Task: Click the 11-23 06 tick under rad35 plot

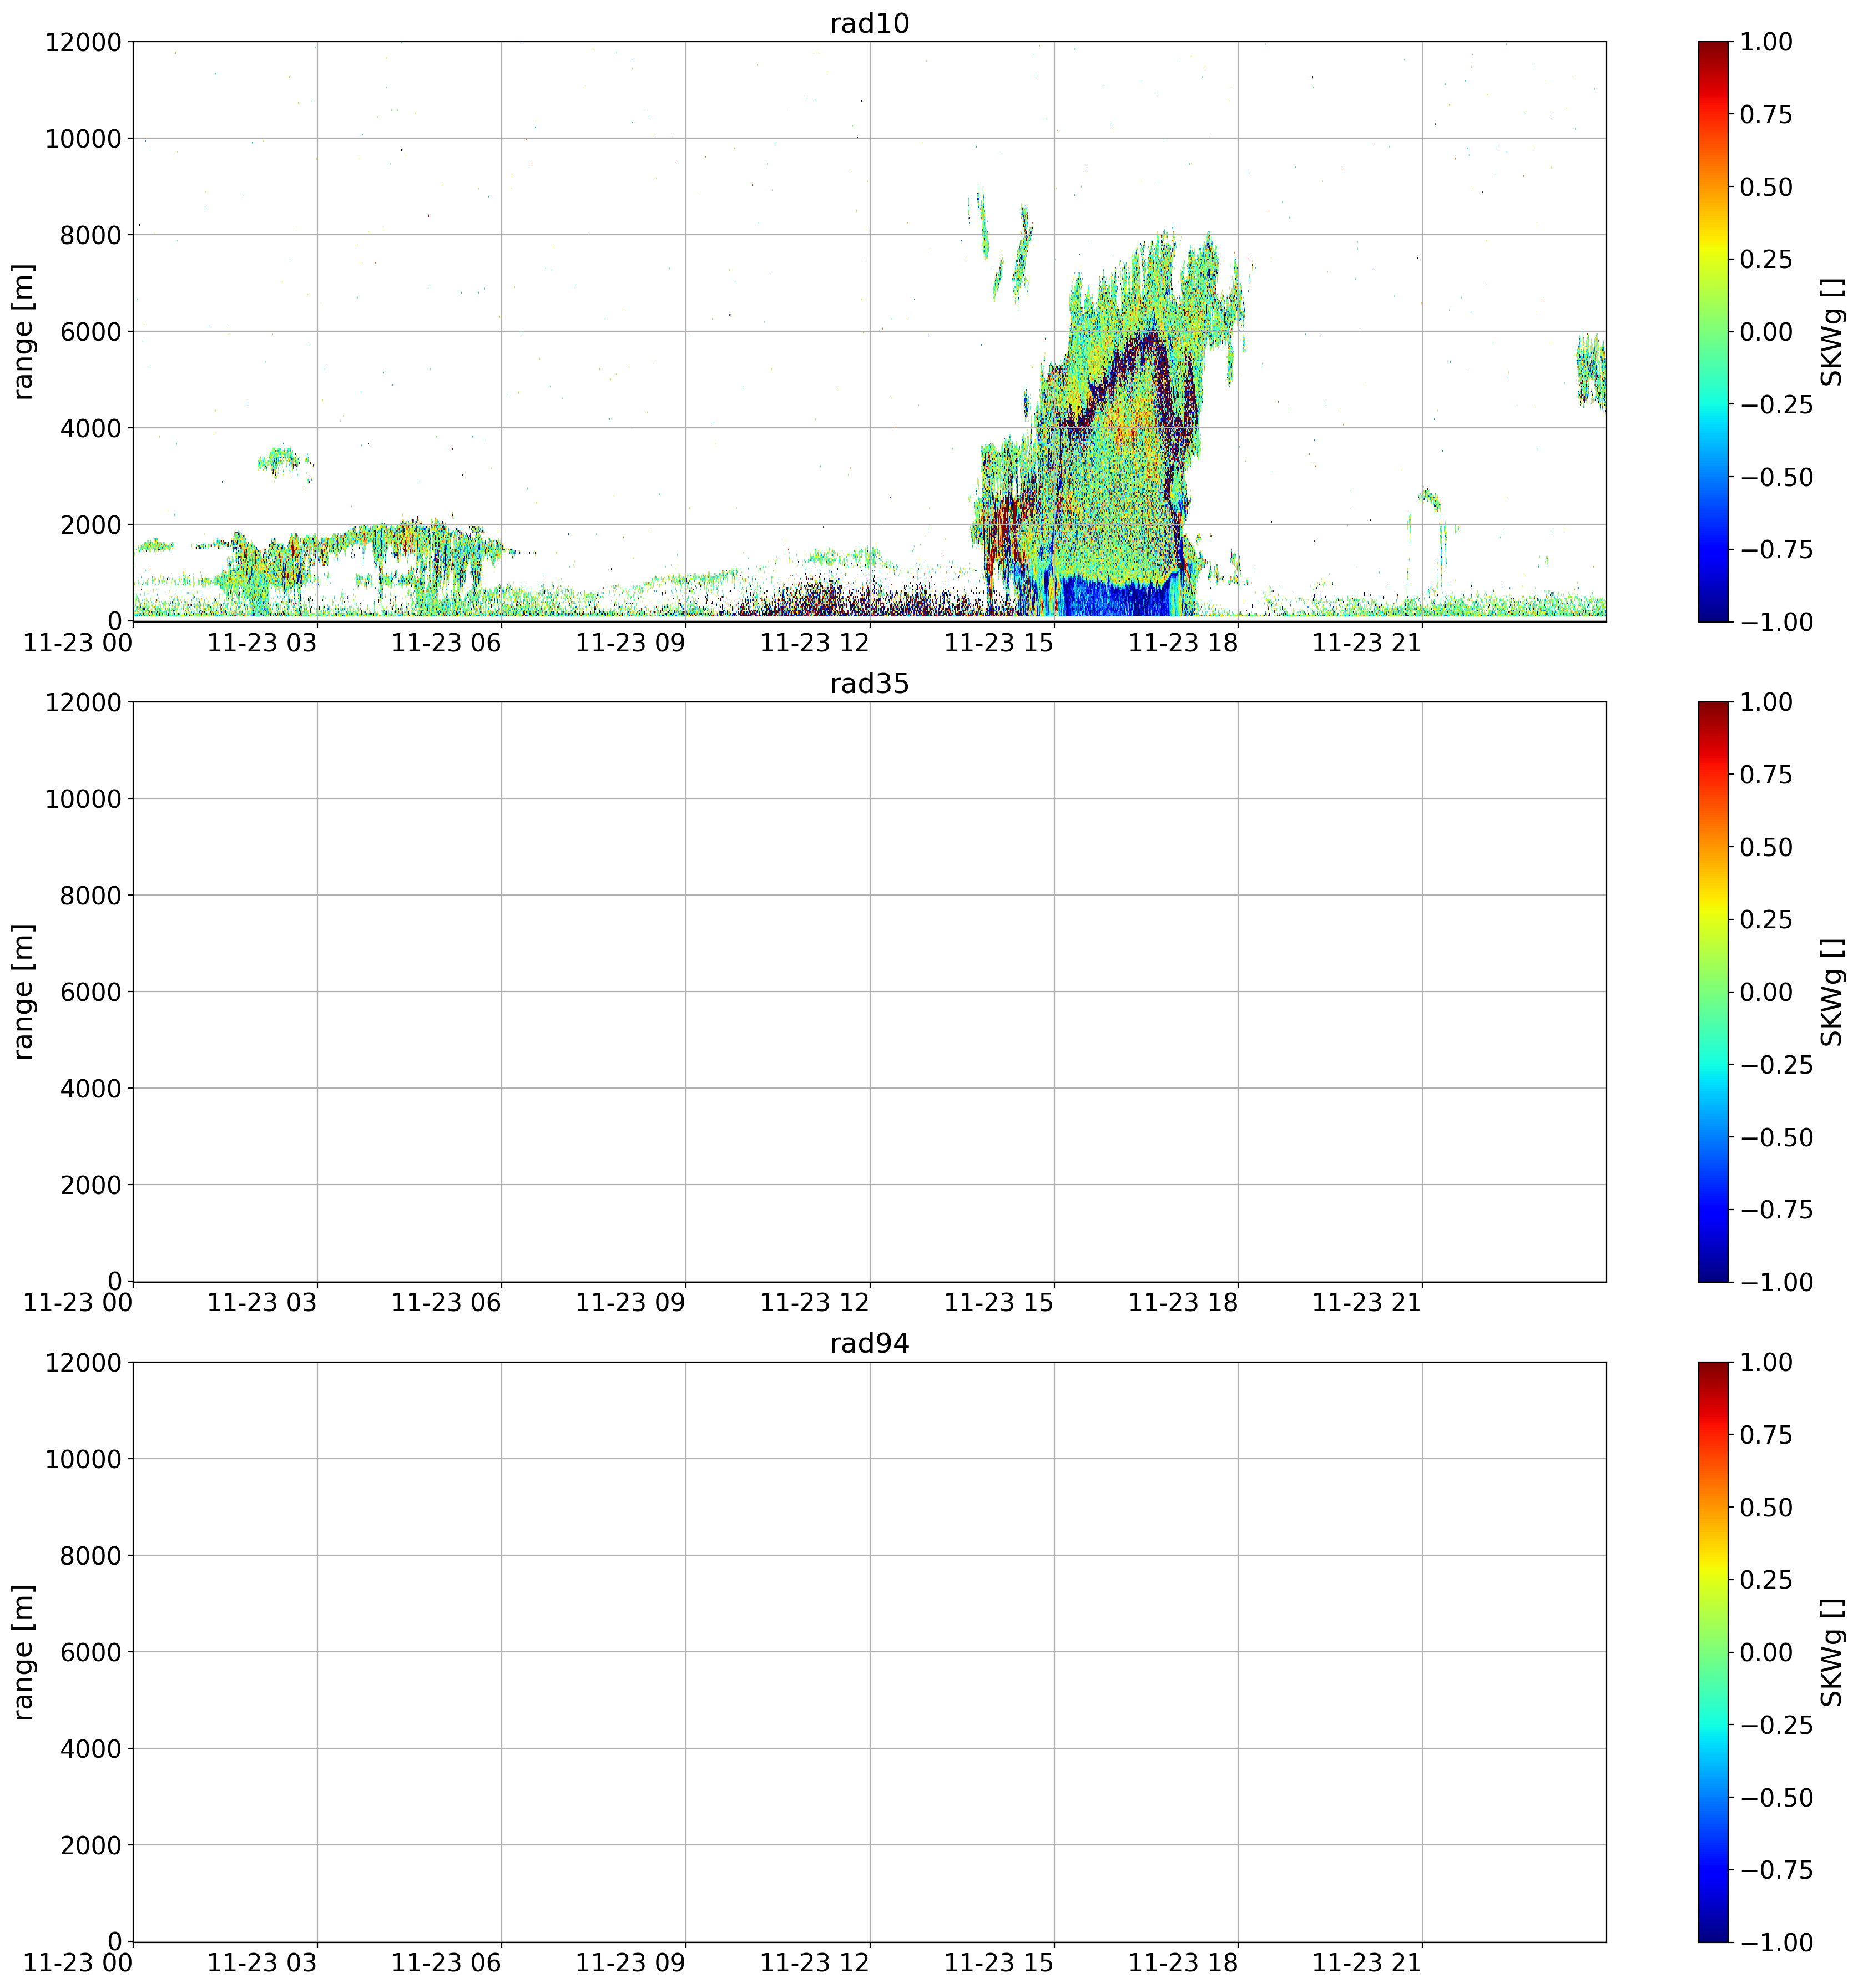Action: click(x=446, y=1303)
